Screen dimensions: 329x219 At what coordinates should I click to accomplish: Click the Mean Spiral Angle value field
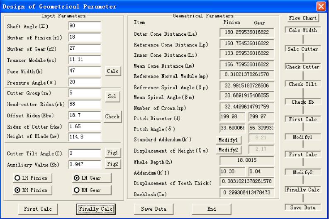[x=247, y=96]
